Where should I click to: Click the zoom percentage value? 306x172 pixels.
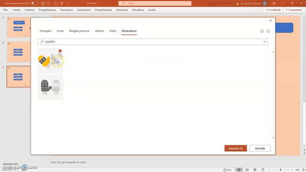pos(297,170)
